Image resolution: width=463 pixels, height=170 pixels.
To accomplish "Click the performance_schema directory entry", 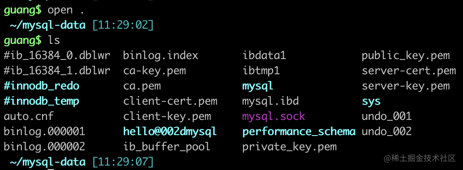I will 299,132.
